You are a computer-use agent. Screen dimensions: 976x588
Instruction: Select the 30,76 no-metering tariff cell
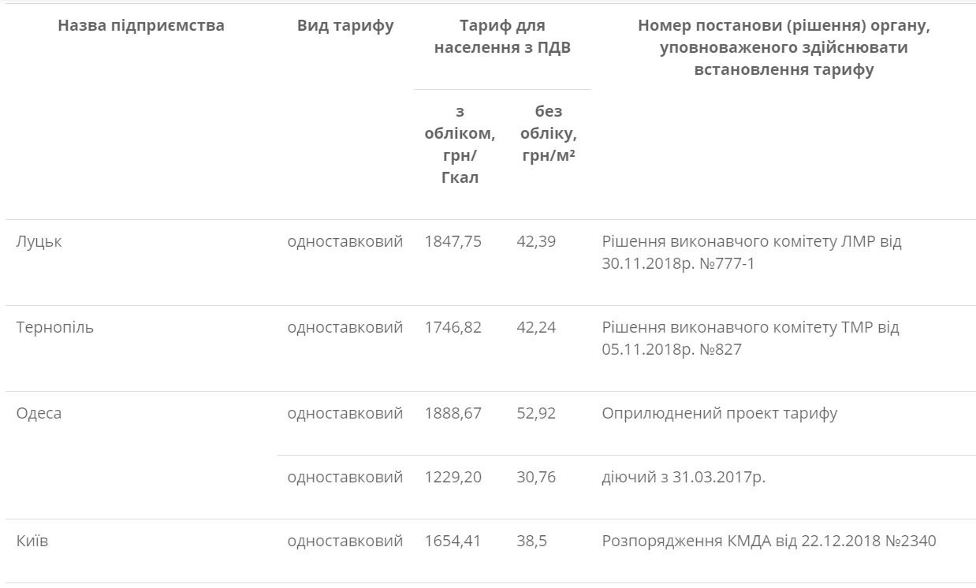pyautogui.click(x=536, y=477)
